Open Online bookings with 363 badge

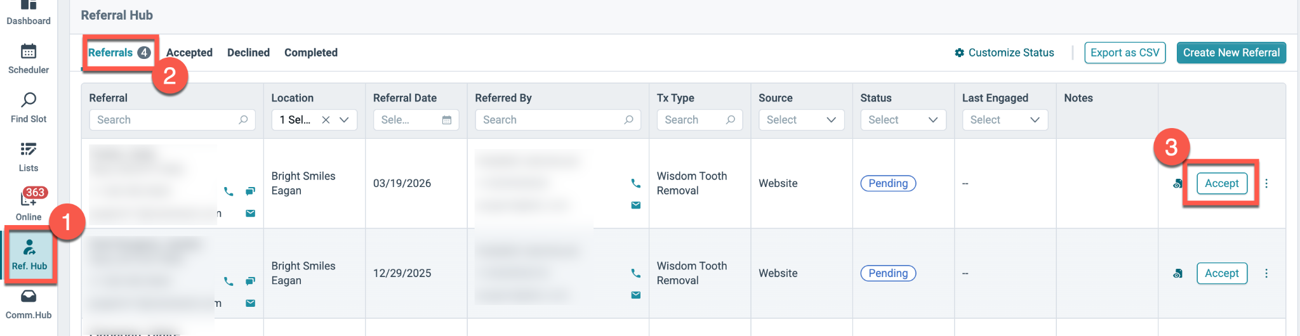pyautogui.click(x=29, y=198)
